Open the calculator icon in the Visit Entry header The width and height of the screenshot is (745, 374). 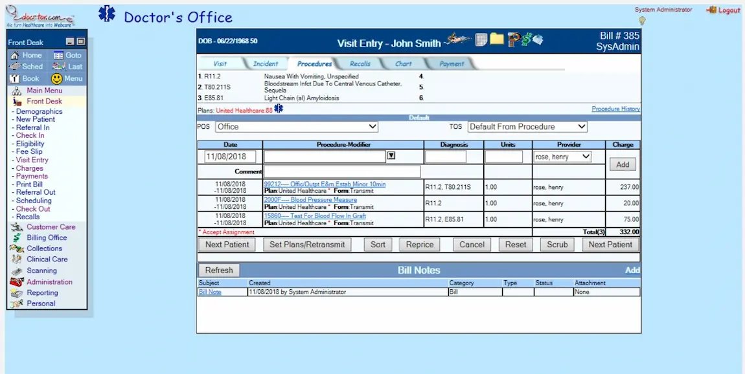481,39
